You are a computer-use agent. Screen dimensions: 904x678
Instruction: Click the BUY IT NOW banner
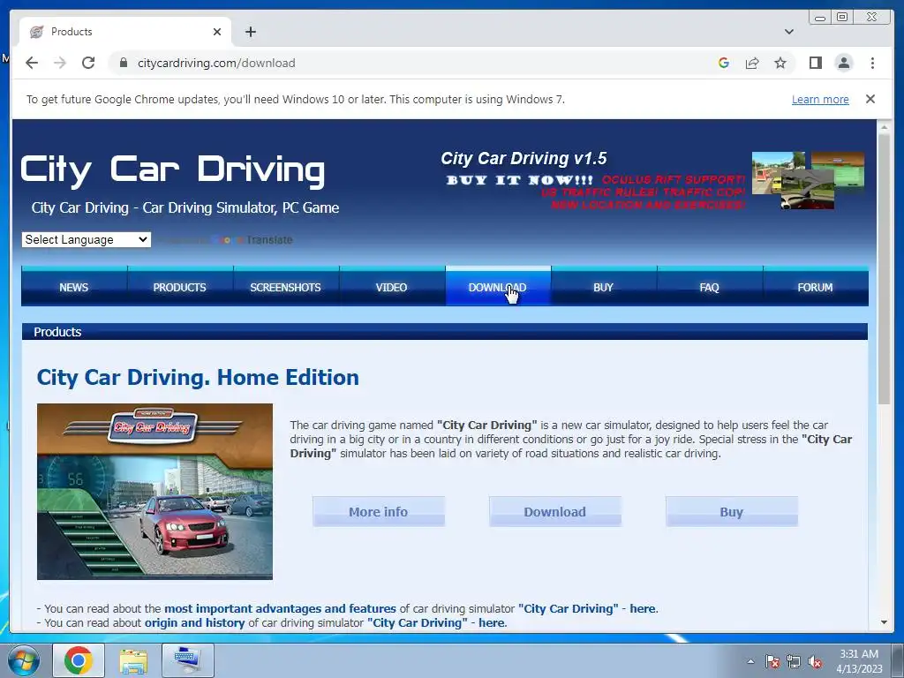[x=519, y=180]
